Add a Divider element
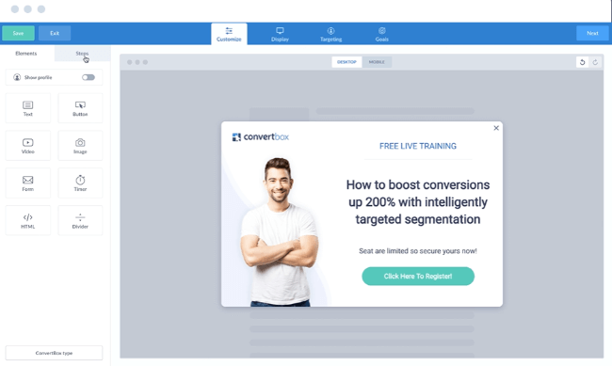Image resolution: width=612 pixels, height=366 pixels. [80, 220]
